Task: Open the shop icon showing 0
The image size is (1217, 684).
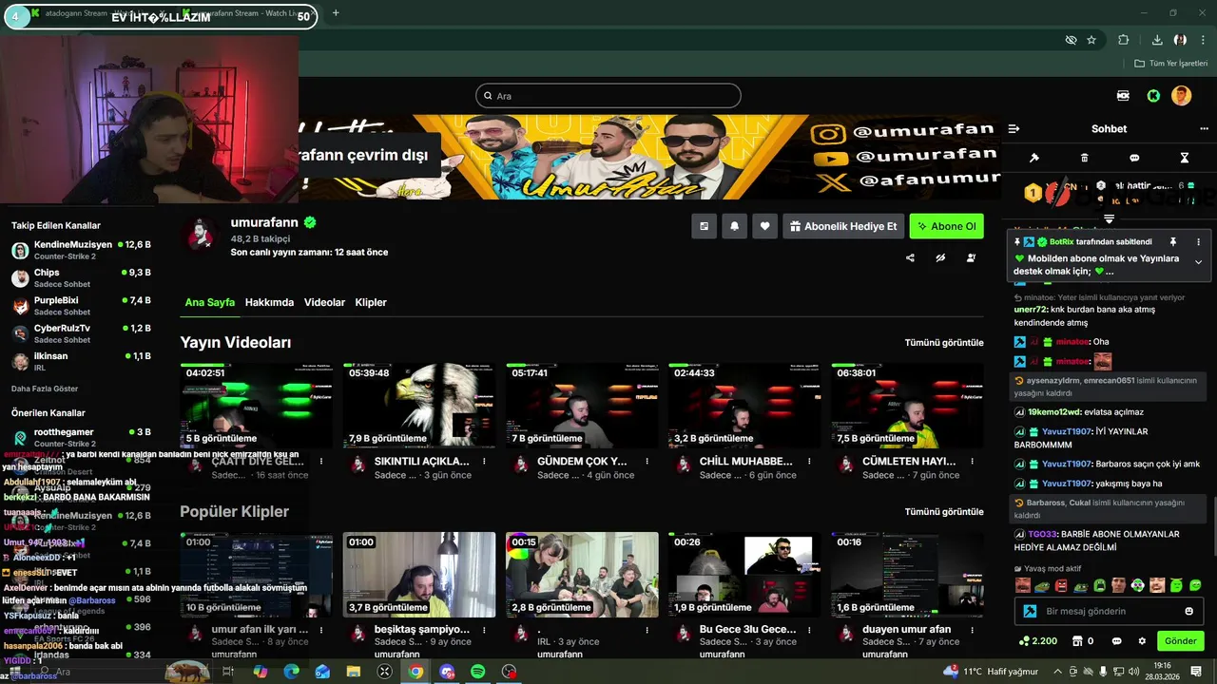Action: click(x=1076, y=641)
